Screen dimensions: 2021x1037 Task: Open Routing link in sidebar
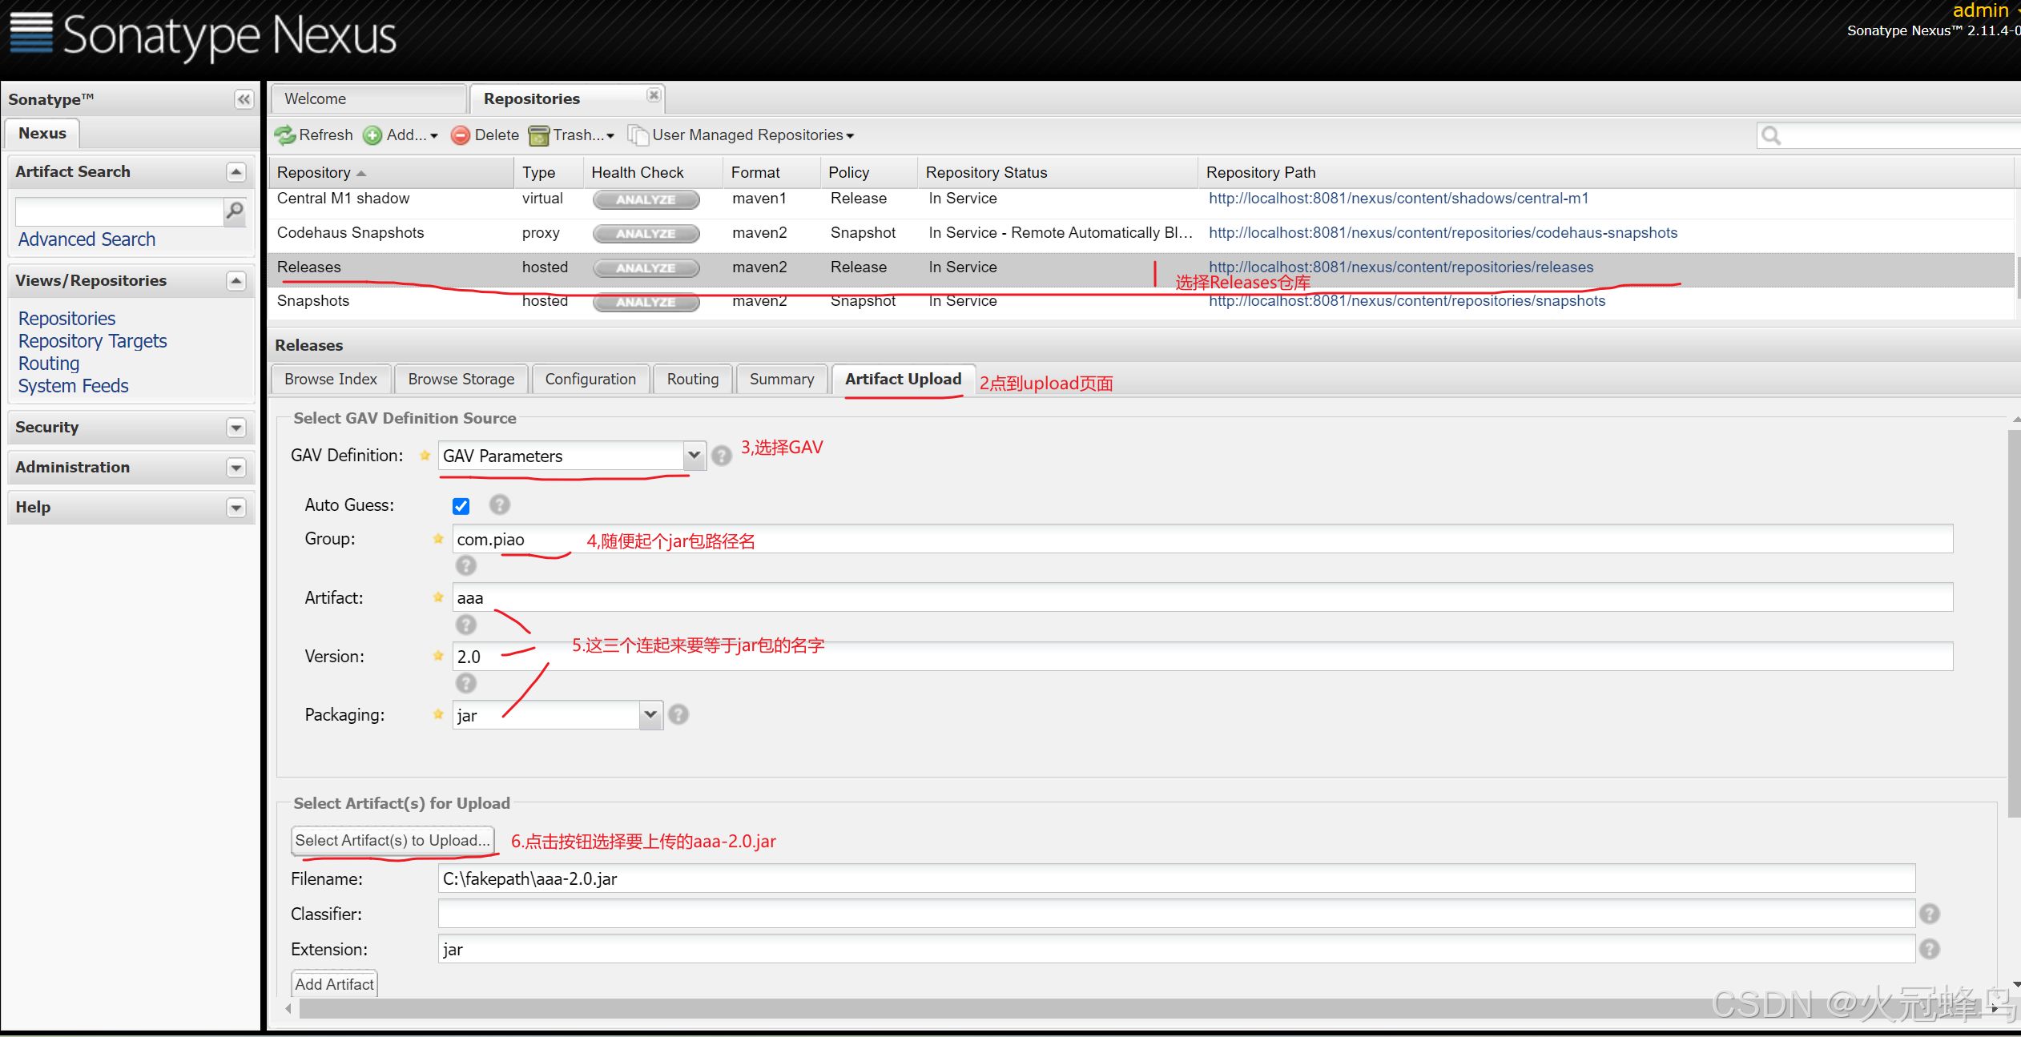(49, 364)
